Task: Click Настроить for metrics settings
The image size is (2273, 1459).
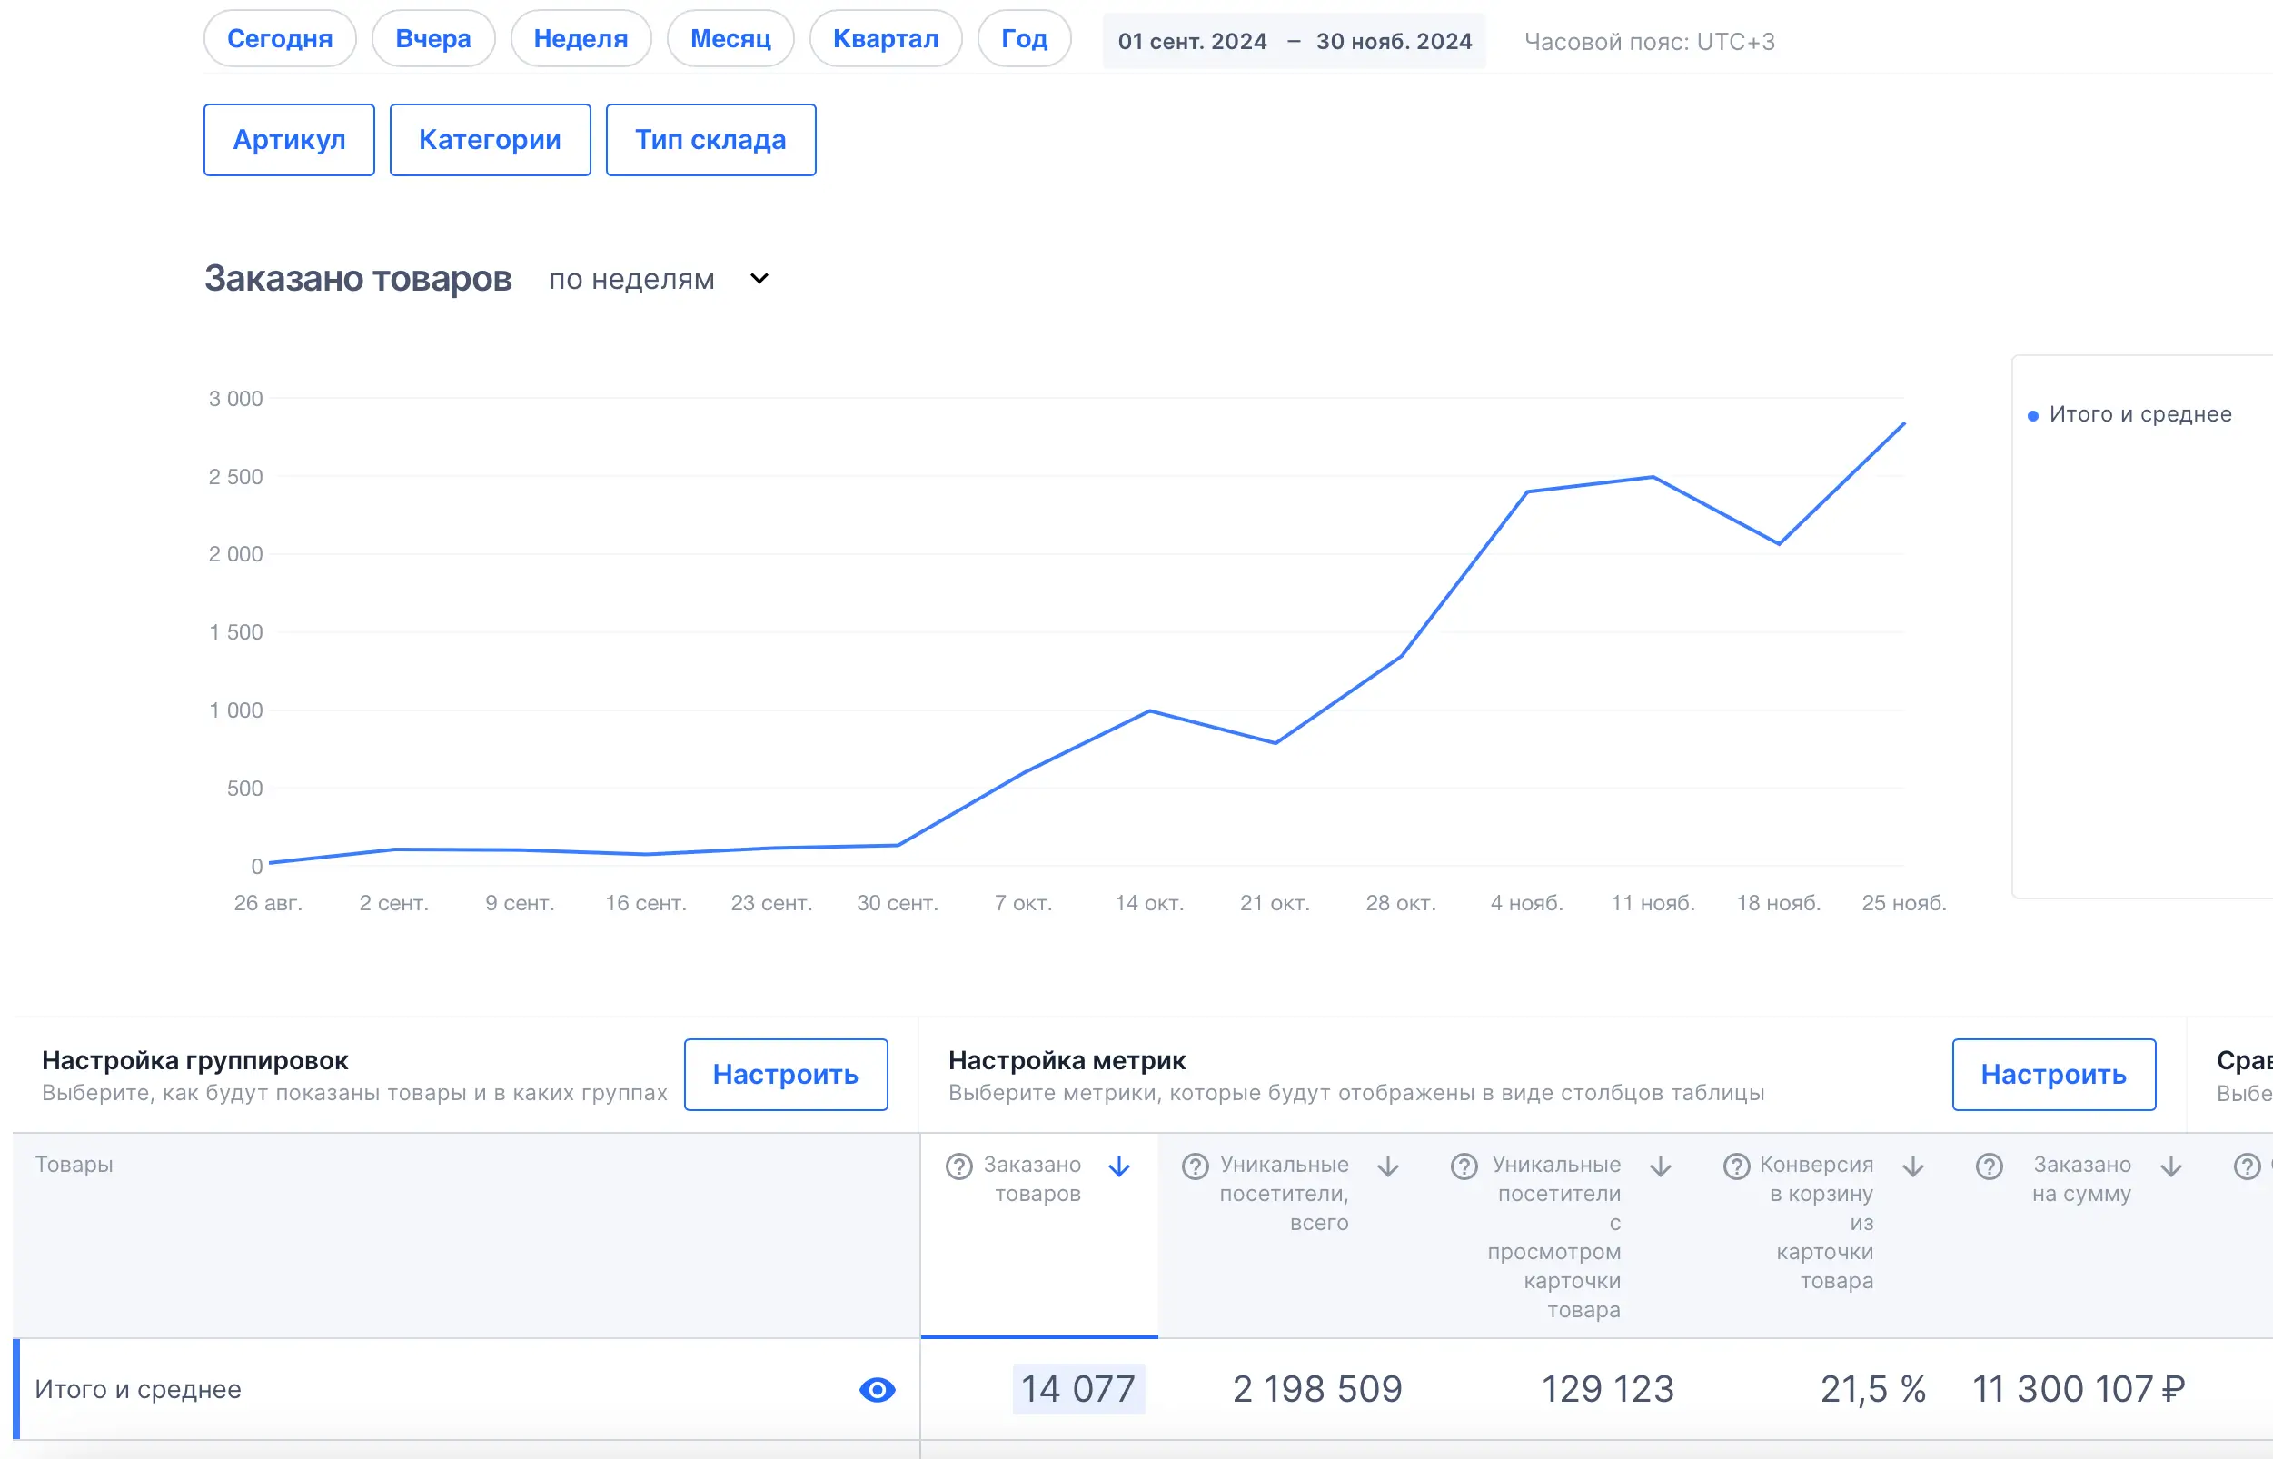Action: pos(2052,1075)
